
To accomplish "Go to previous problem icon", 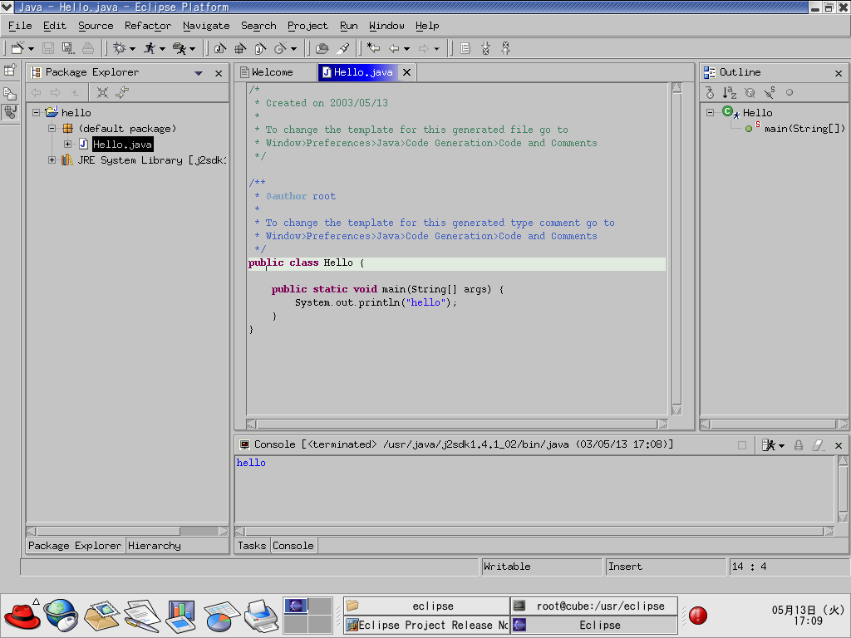I will 506,48.
